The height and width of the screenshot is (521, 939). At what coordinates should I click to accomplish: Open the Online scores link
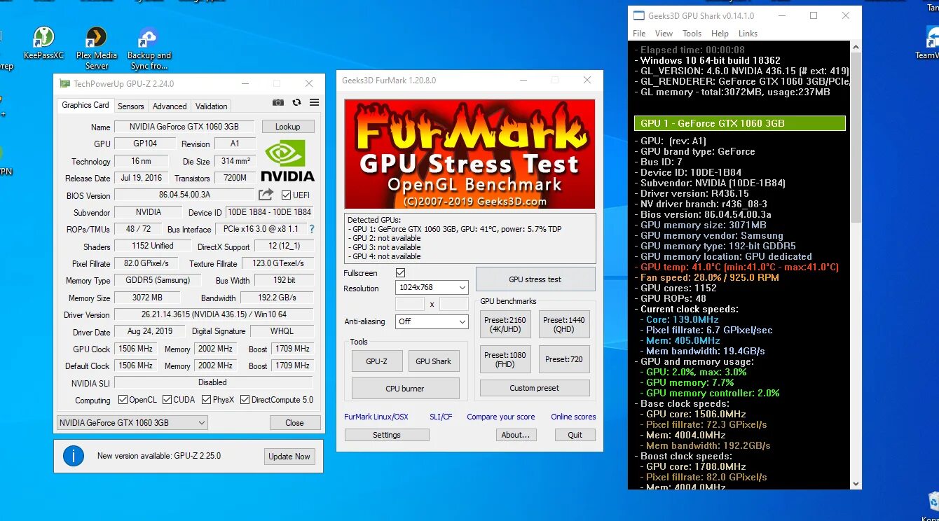(573, 417)
